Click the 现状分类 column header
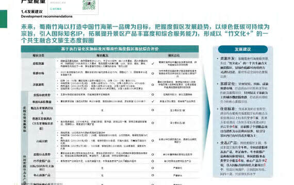Viewport: 294px width, 185px height. 39,55
